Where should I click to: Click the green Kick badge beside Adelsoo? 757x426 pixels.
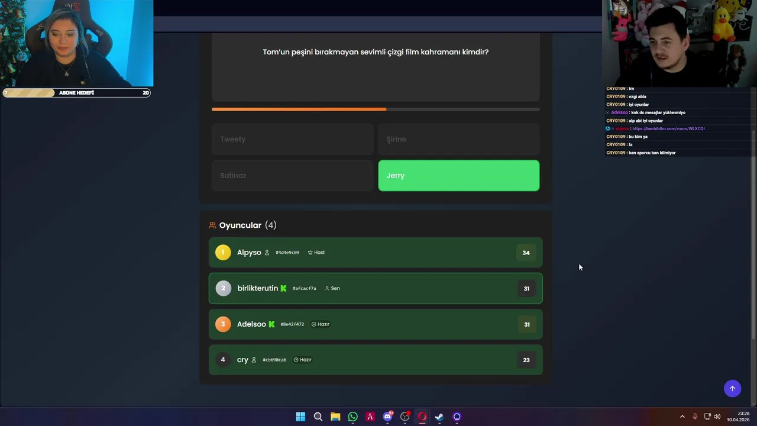tap(271, 324)
